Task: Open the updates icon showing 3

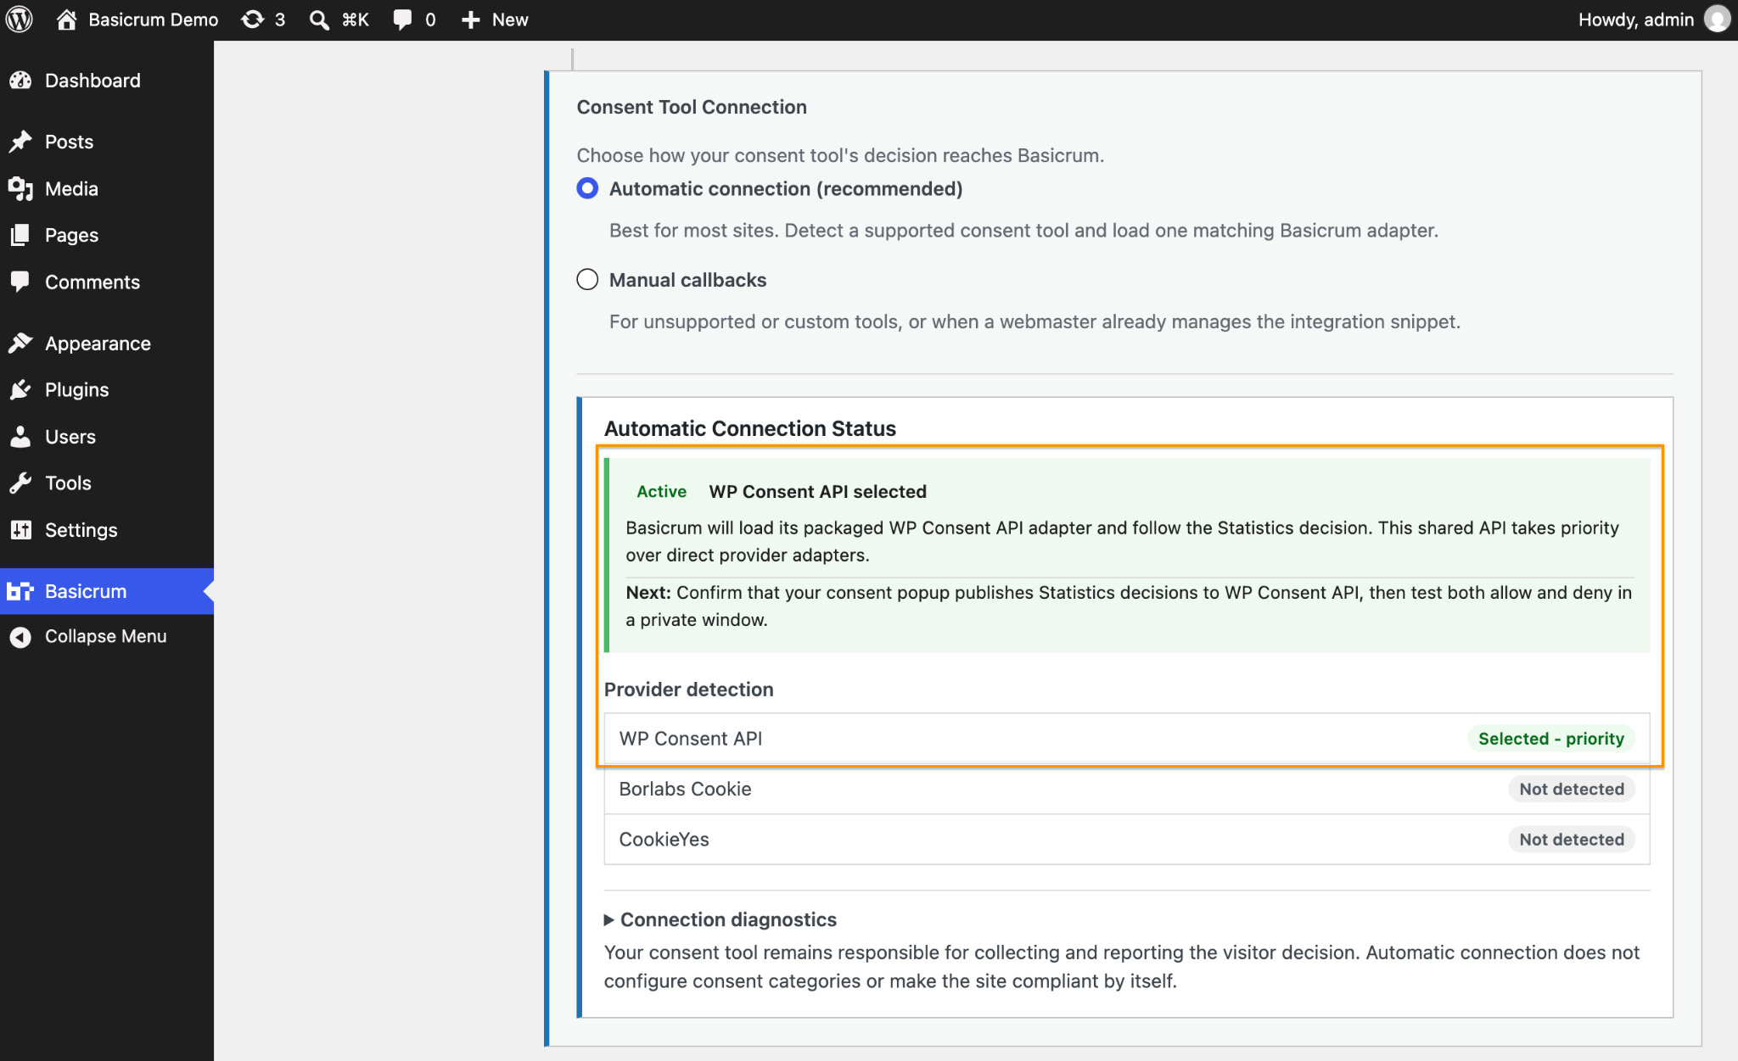Action: pos(253,20)
